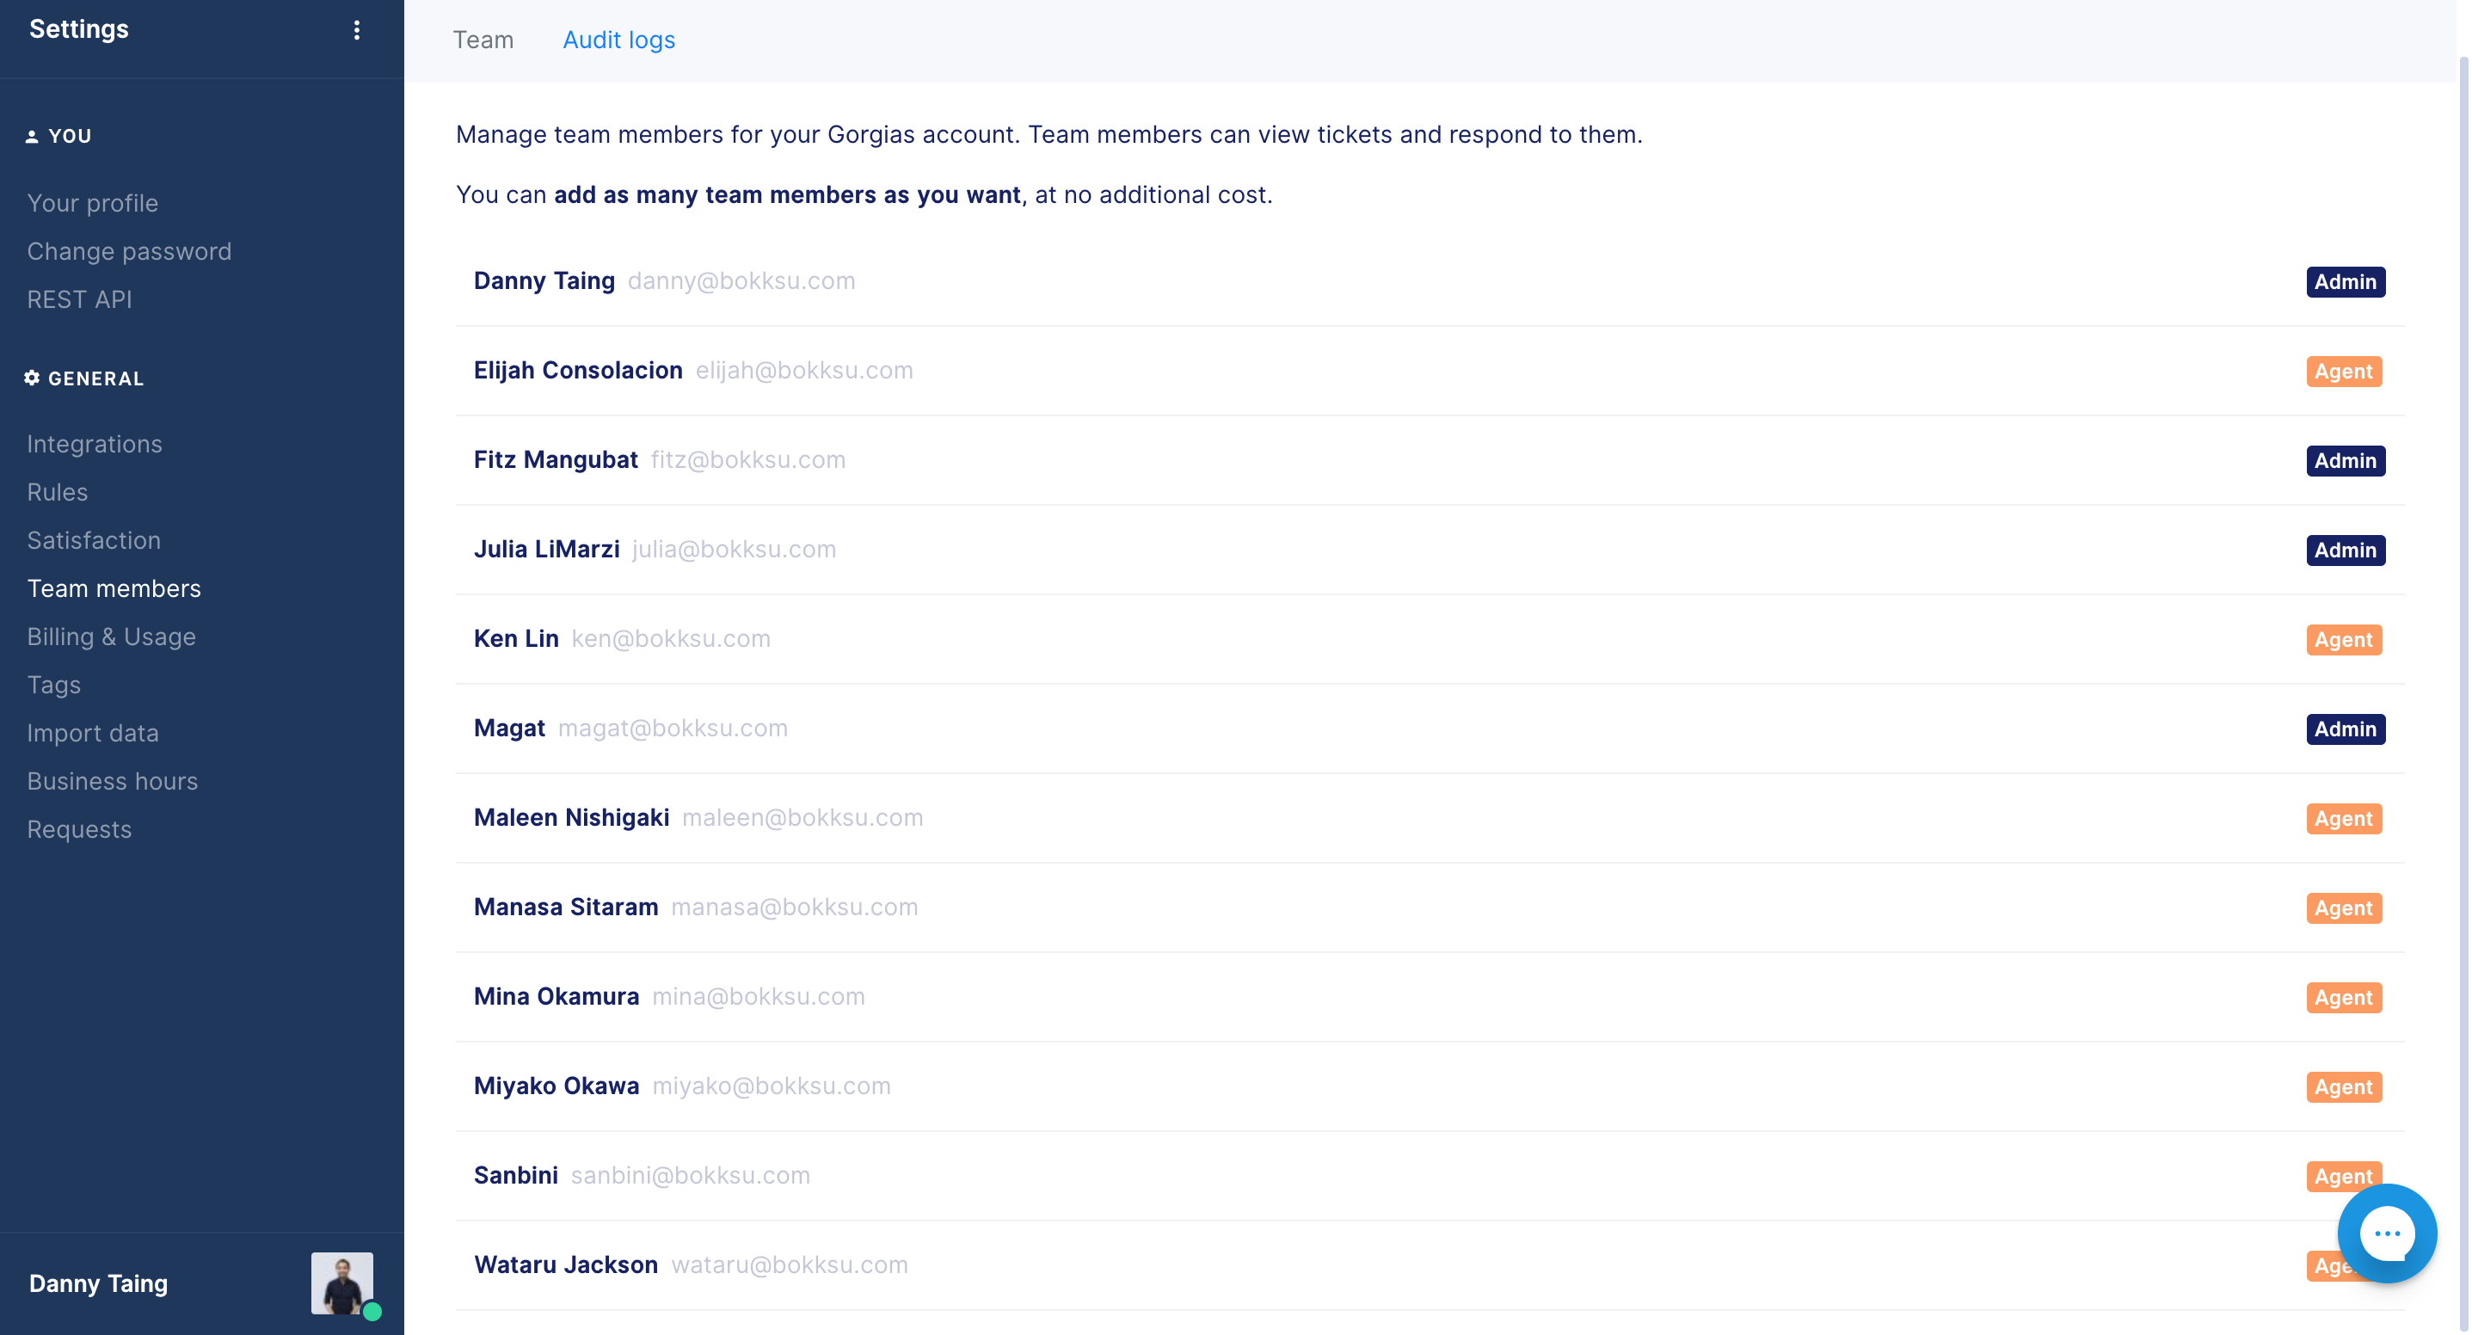This screenshot has height=1335, width=2472.
Task: Open the three-dot Settings menu
Action: (x=356, y=30)
